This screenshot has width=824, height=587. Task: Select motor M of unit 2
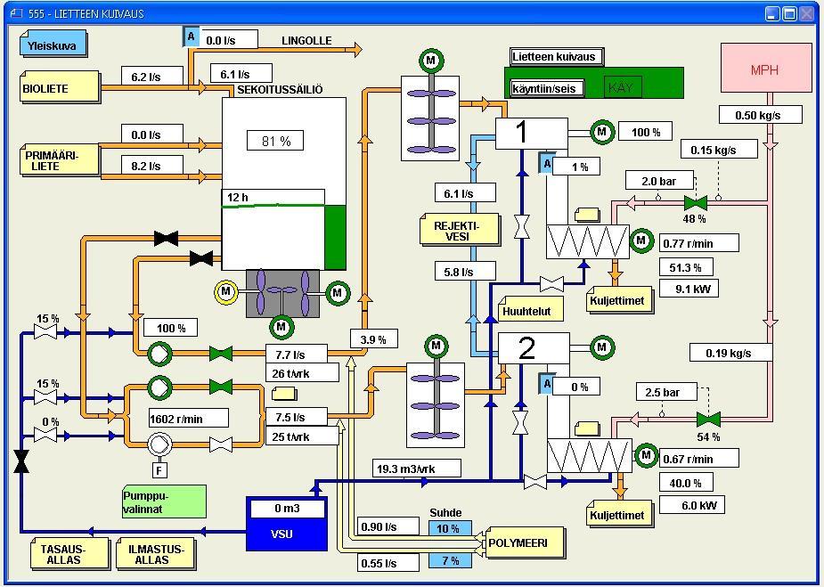[601, 346]
